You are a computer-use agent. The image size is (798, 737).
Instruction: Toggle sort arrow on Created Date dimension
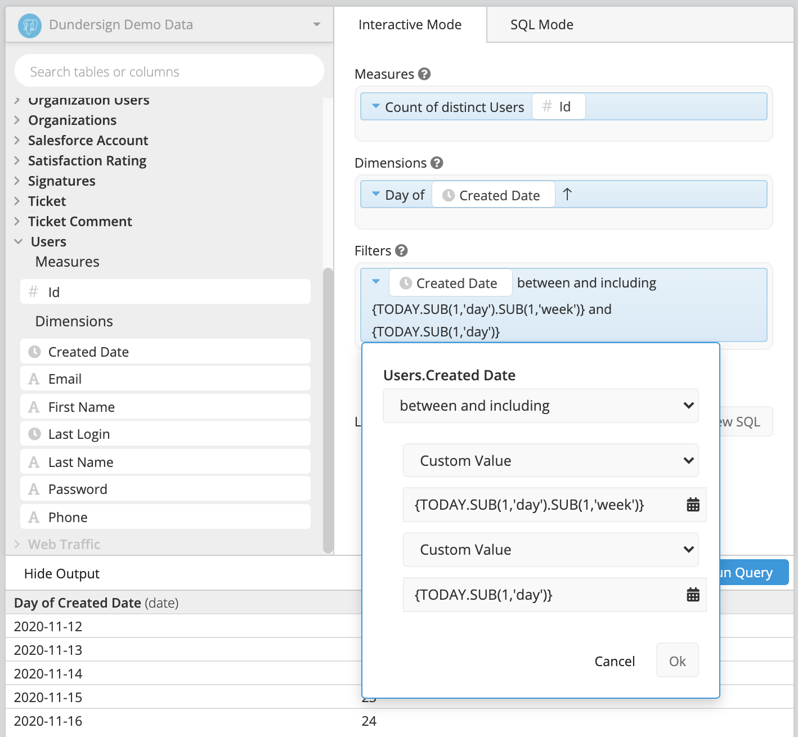click(x=567, y=195)
